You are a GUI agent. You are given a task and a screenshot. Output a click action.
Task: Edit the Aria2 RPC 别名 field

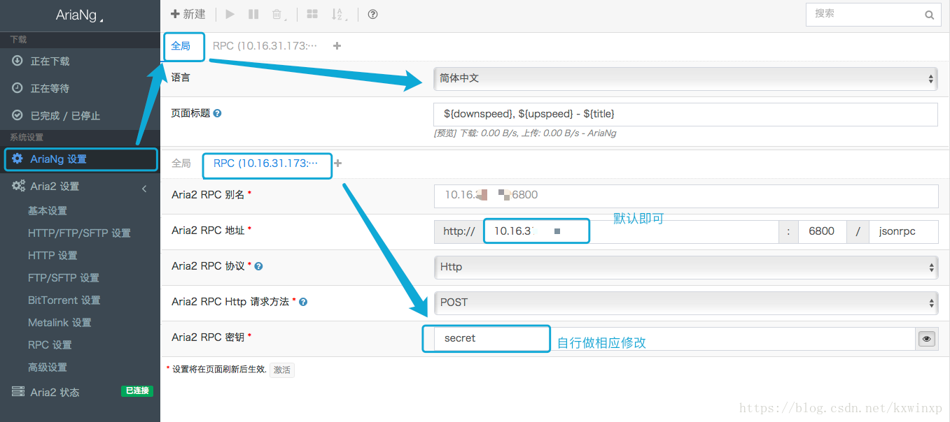[x=685, y=196]
